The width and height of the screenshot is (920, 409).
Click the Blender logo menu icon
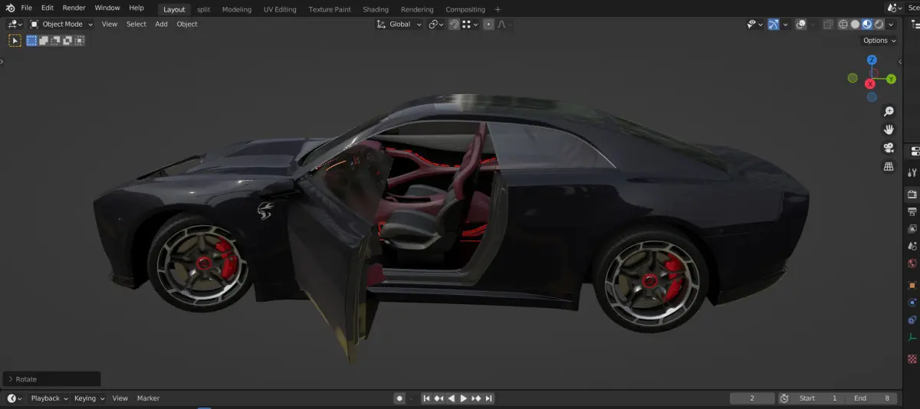pyautogui.click(x=10, y=8)
